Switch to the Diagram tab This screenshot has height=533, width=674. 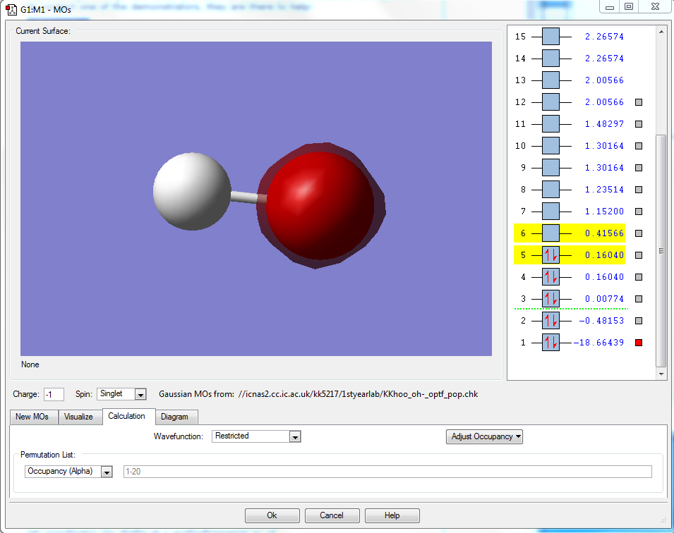click(x=174, y=417)
